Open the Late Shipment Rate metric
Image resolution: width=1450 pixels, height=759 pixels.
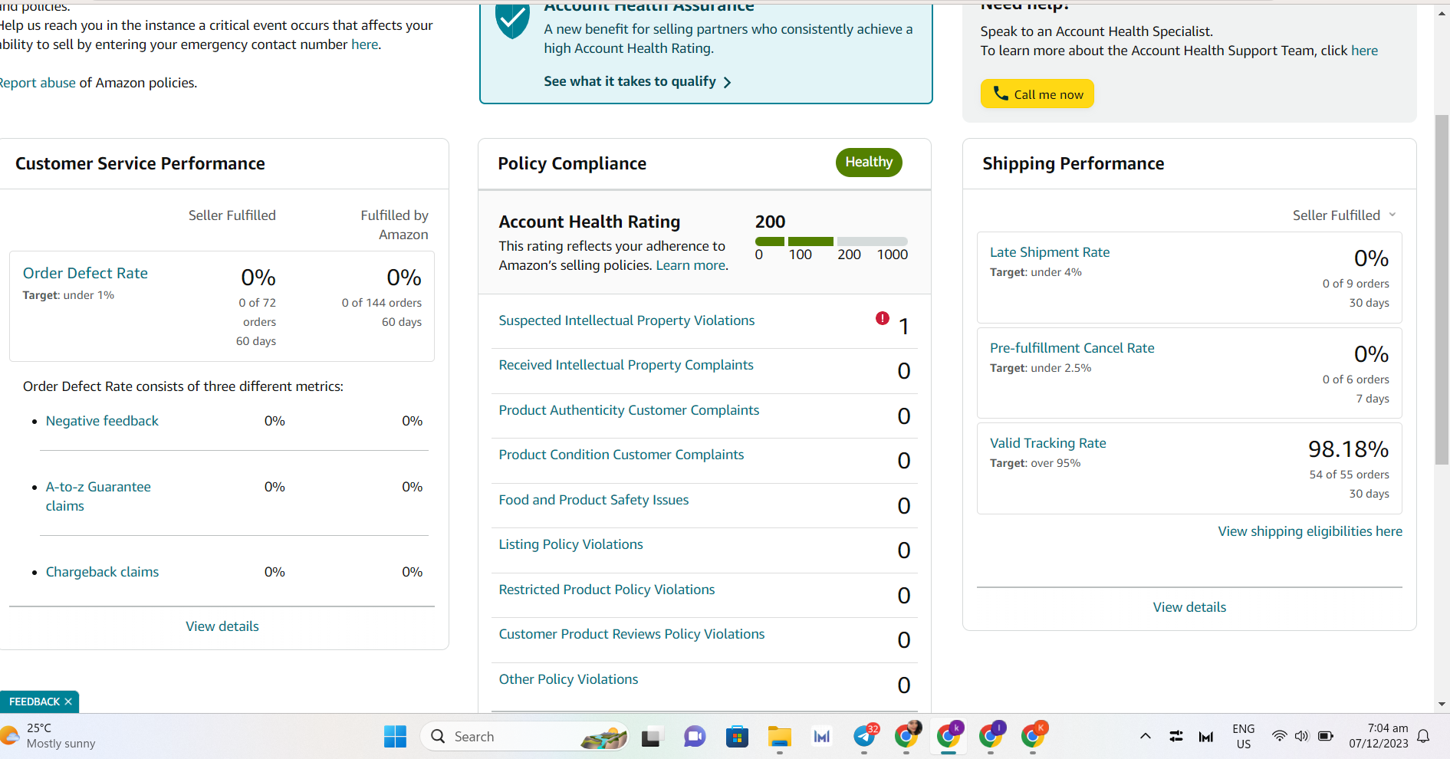pos(1050,252)
